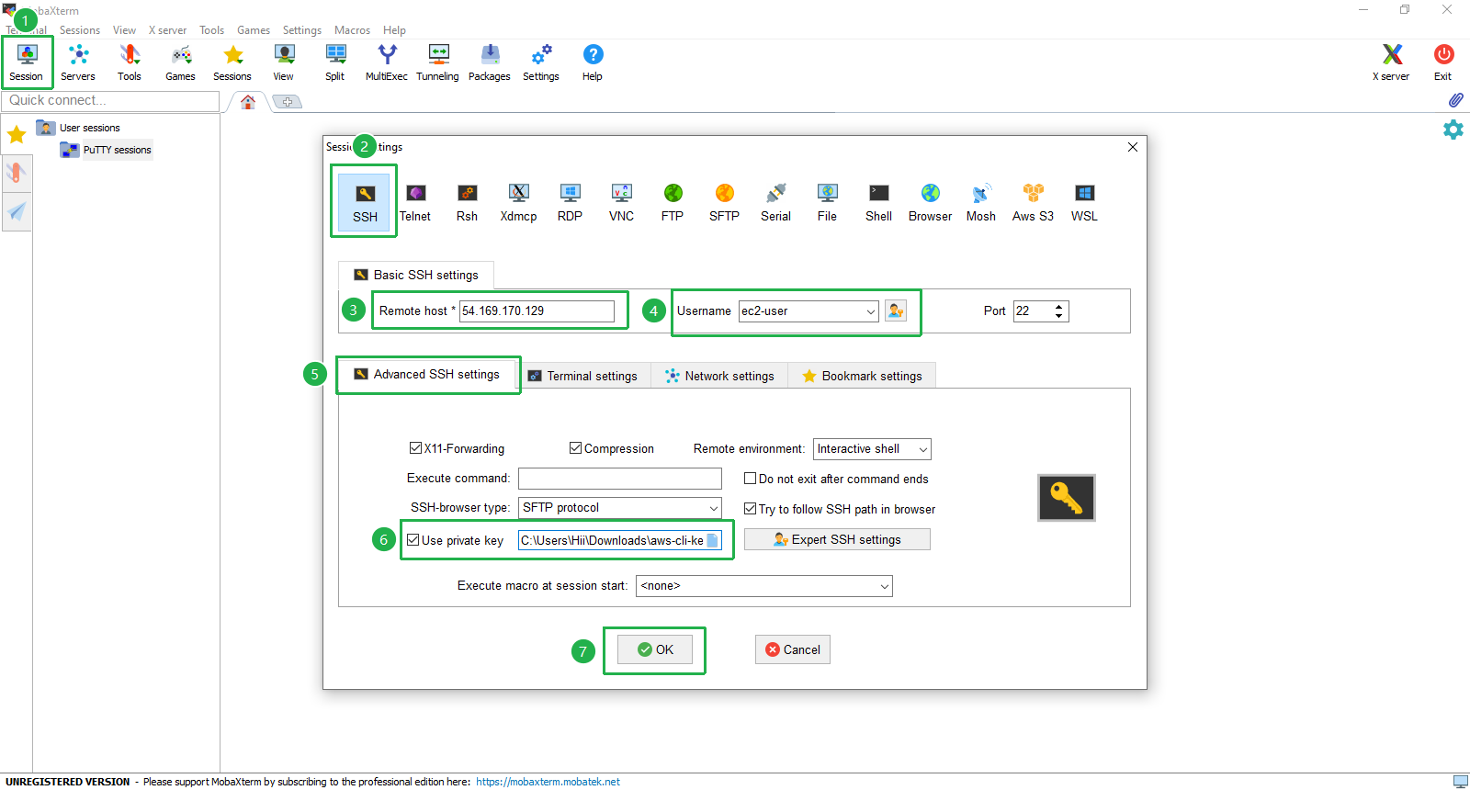
Task: Click the home tab icon
Action: point(248,102)
